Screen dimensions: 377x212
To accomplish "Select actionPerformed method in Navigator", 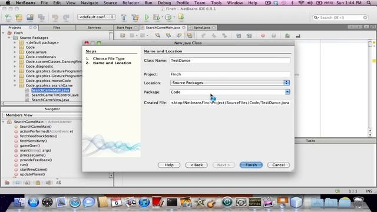I will (47, 131).
